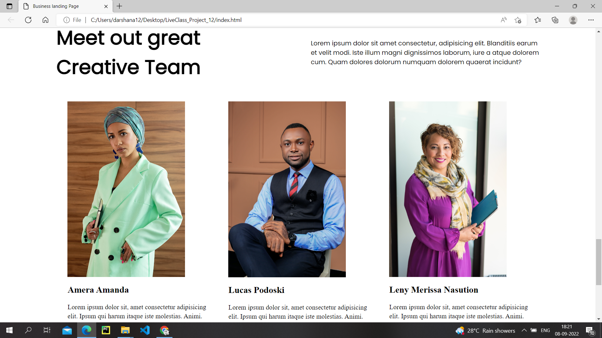This screenshot has width=602, height=338.
Task: Open the Collections icon
Action: click(x=555, y=20)
